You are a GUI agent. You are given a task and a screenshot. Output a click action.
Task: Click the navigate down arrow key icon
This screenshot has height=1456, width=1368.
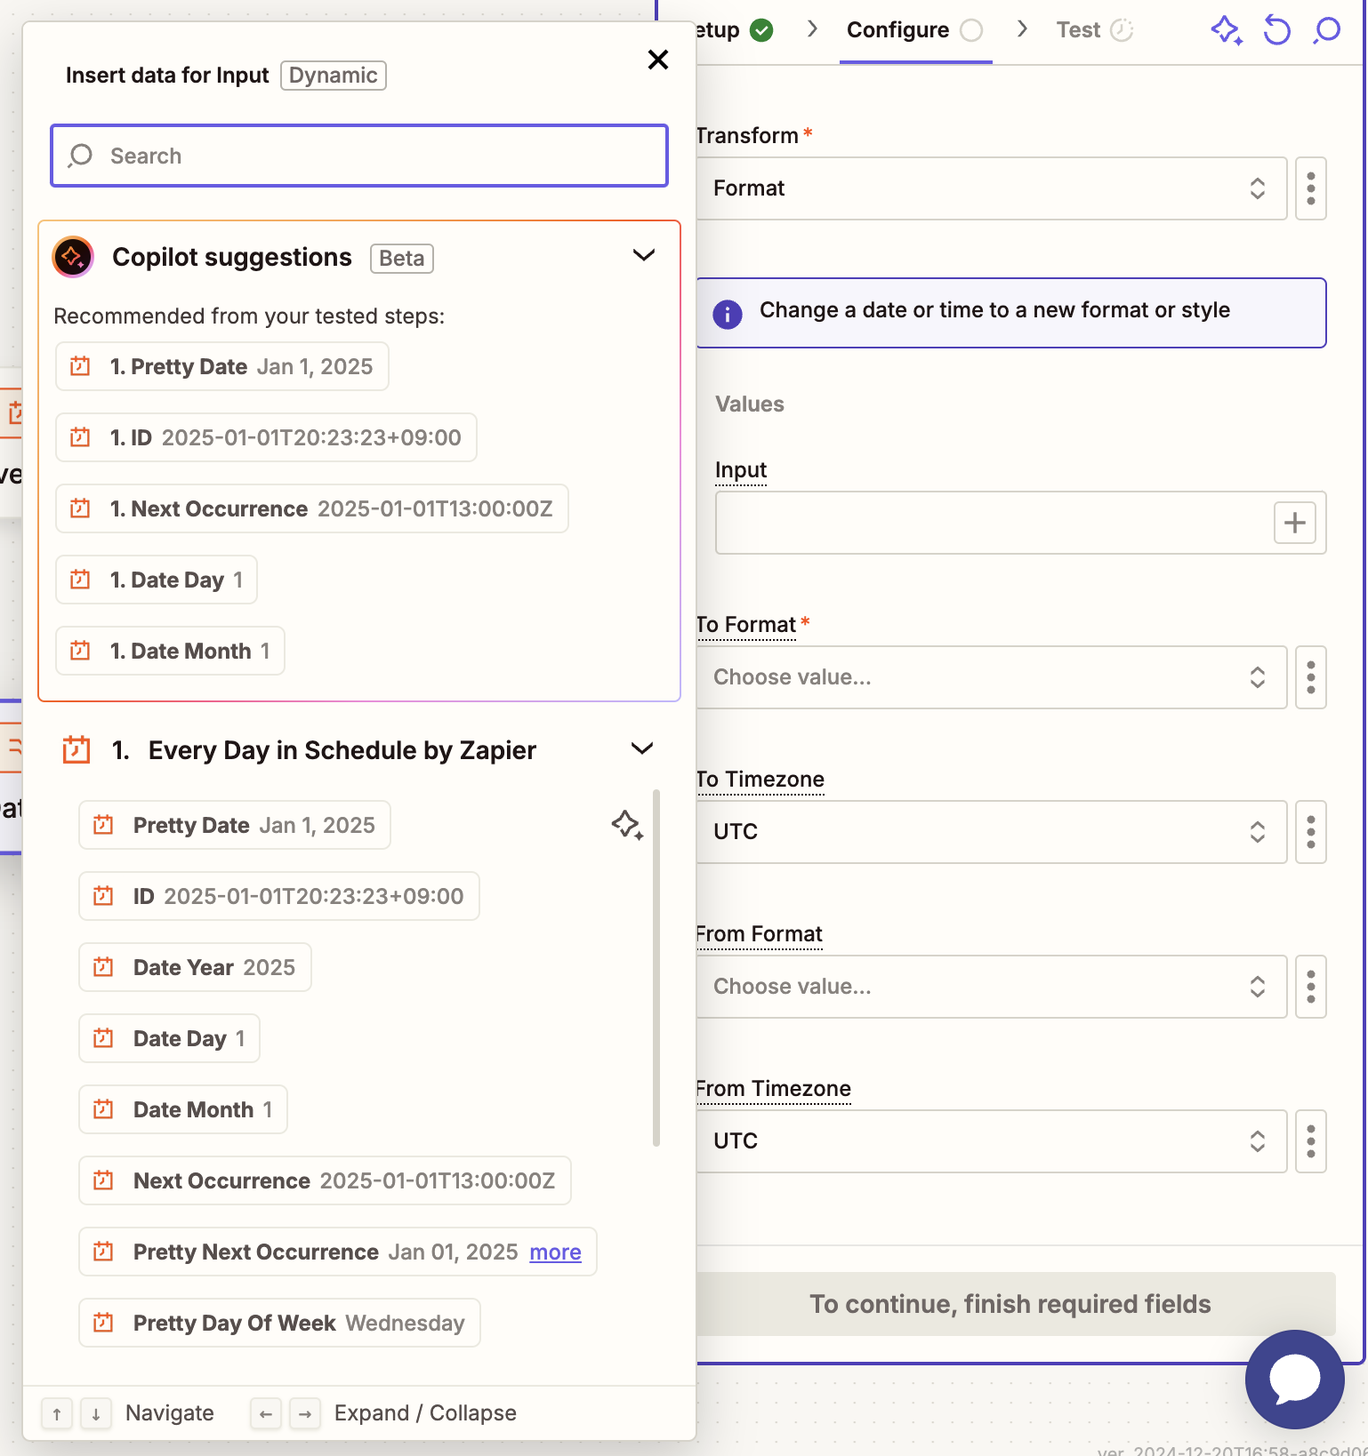pos(96,1413)
